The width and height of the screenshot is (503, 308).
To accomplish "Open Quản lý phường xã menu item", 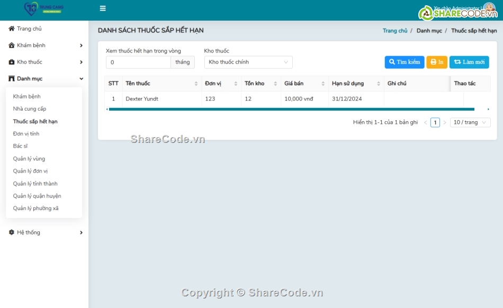I will tap(35, 209).
